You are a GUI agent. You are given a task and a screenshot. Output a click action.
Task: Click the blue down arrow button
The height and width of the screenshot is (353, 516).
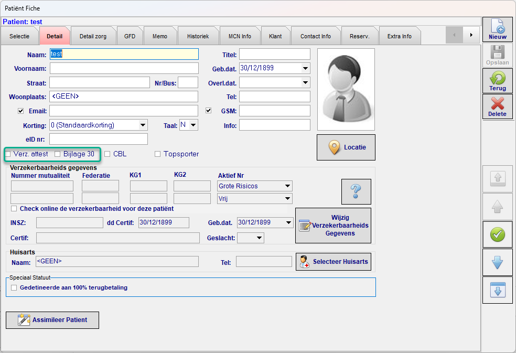click(497, 262)
